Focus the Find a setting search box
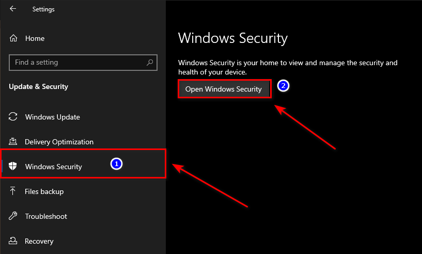Viewport: 422px width, 254px height. (77, 63)
